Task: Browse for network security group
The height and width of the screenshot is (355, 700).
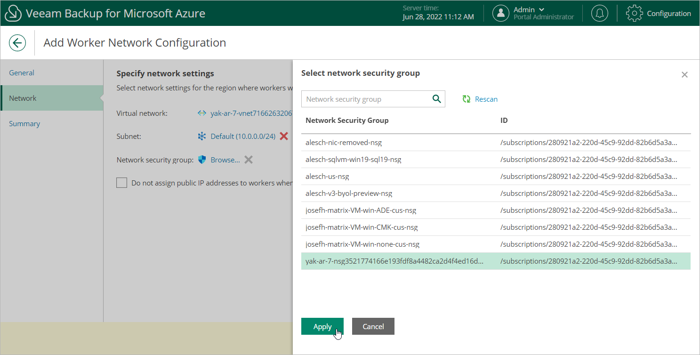Action: coord(225,160)
